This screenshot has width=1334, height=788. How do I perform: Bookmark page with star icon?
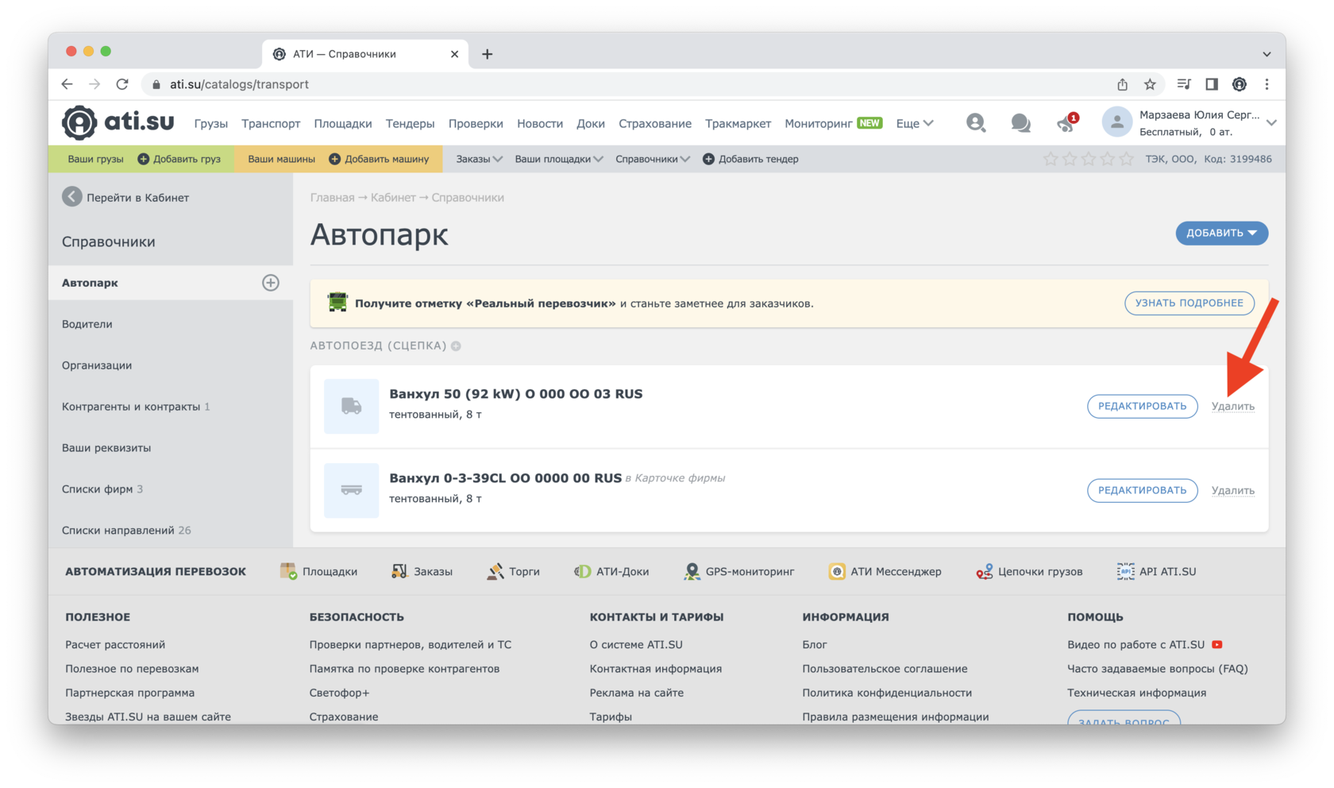tap(1150, 84)
